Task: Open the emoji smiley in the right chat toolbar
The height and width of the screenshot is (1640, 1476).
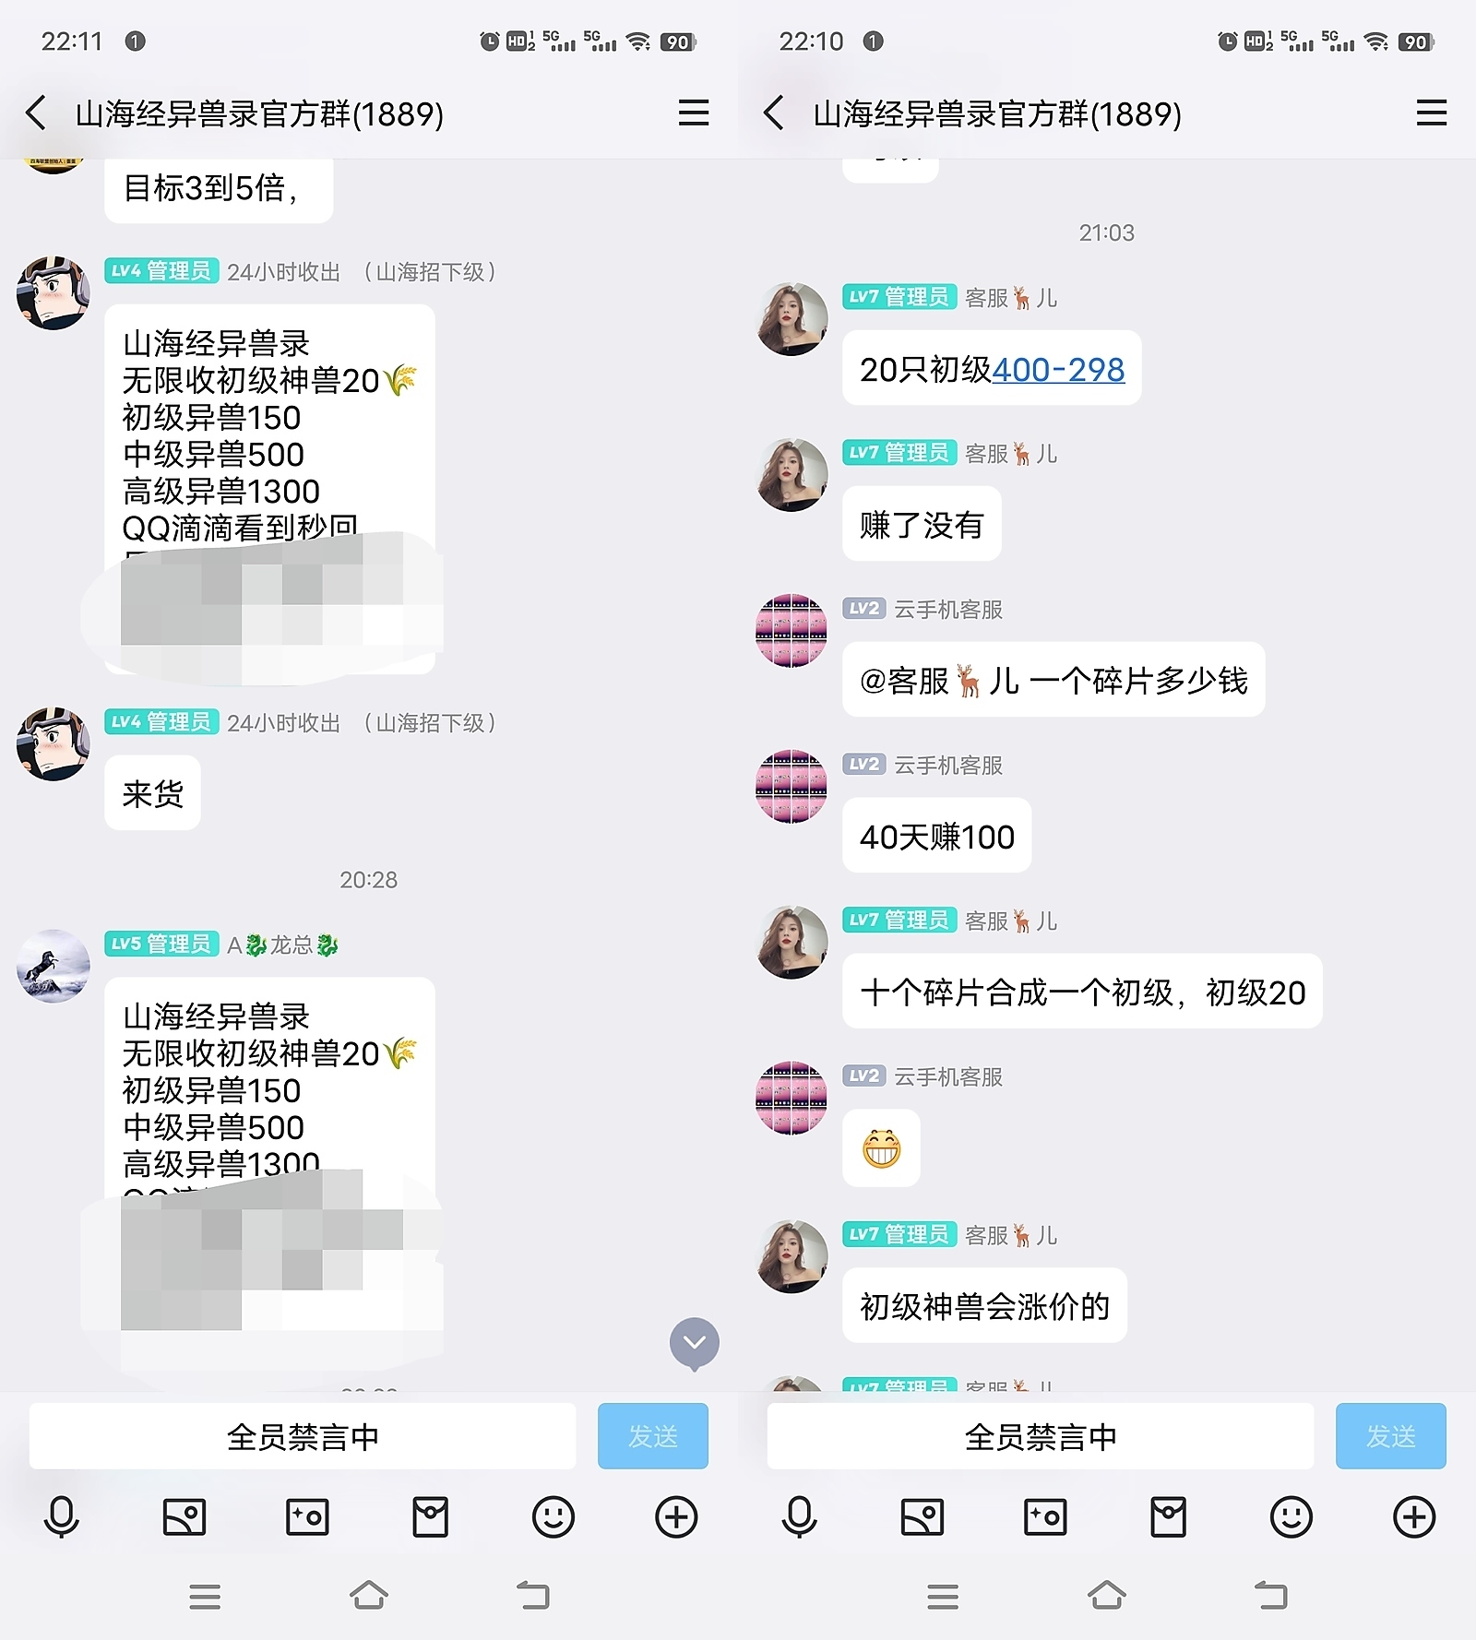Action: 1291,1516
